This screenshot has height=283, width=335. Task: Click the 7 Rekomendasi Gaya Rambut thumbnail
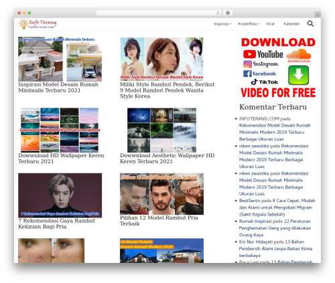pos(60,195)
